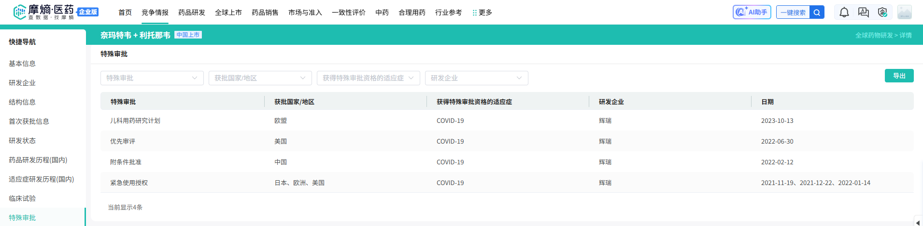Go to the 全球上市 menu
Image resolution: width=923 pixels, height=226 pixels.
point(228,13)
